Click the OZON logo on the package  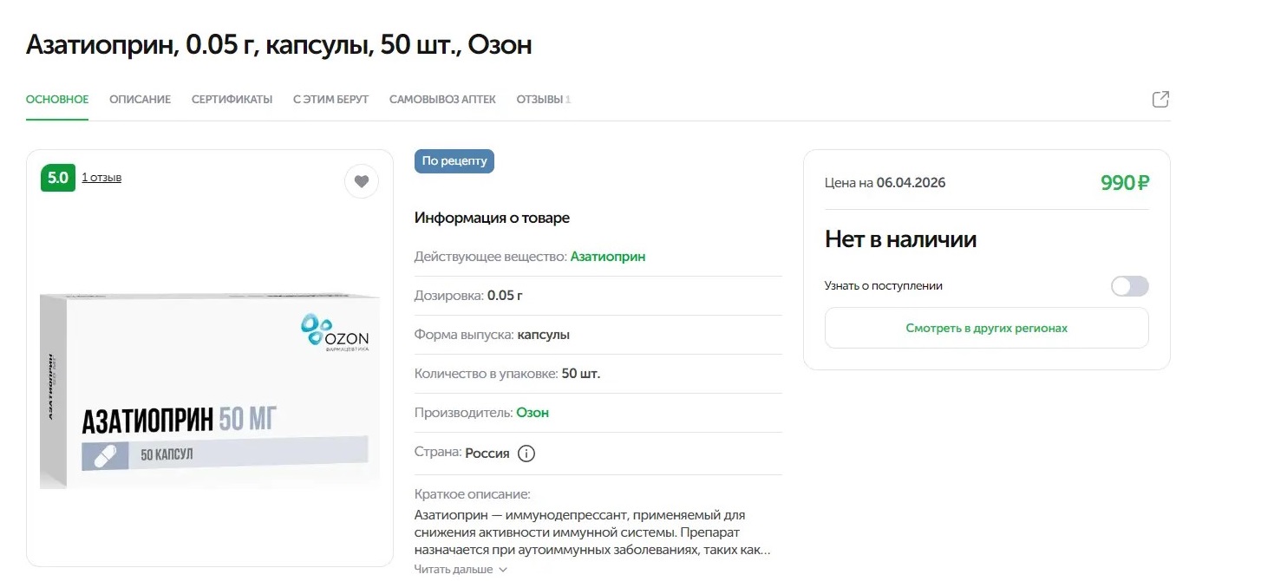pyautogui.click(x=335, y=333)
